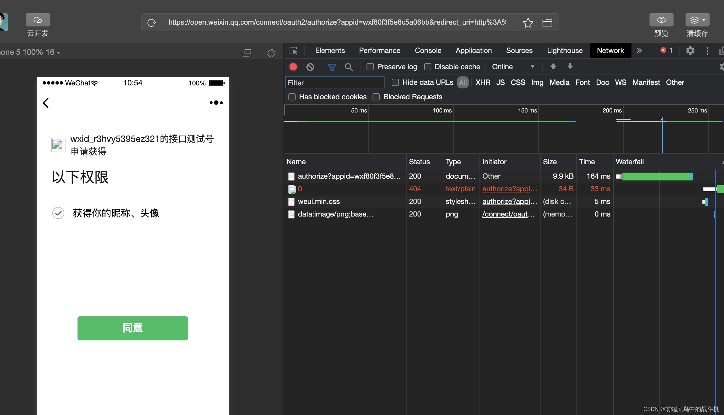724x415 pixels.
Task: Open DevTools settings gear icon
Action: coord(690,51)
